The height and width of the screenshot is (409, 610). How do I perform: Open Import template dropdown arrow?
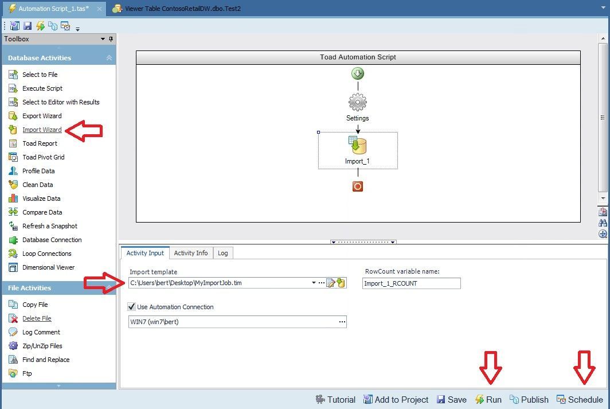point(314,283)
